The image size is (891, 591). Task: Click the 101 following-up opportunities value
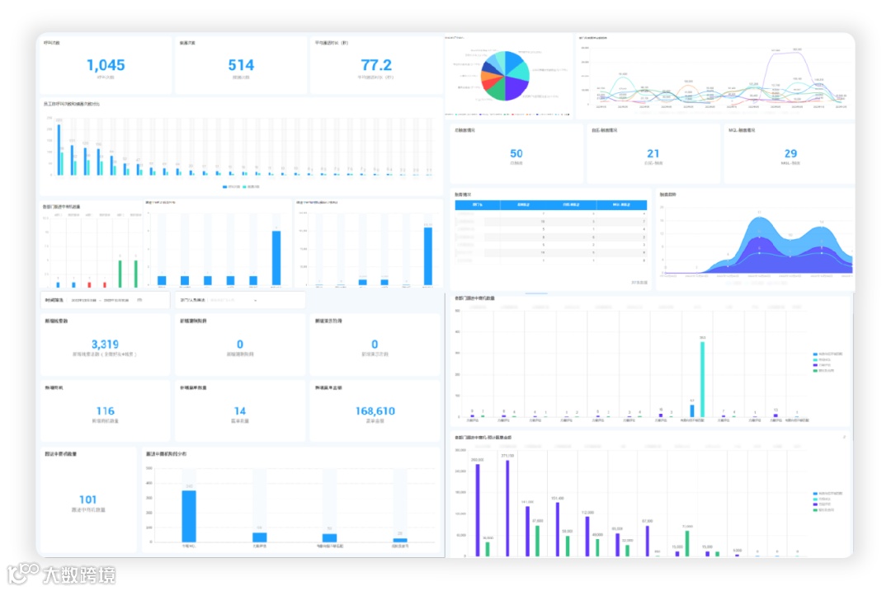tap(87, 500)
